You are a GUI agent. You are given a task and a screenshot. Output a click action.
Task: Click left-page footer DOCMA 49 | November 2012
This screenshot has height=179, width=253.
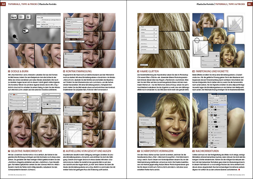tap(17, 175)
